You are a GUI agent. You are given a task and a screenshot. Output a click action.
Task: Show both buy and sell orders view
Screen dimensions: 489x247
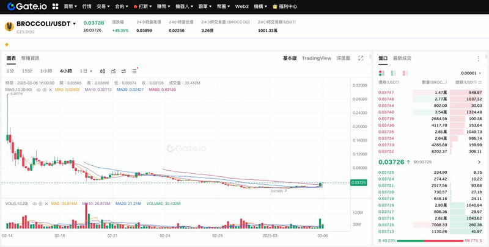pyautogui.click(x=381, y=73)
